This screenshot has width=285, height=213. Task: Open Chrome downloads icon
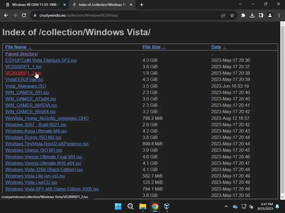tap(252, 16)
